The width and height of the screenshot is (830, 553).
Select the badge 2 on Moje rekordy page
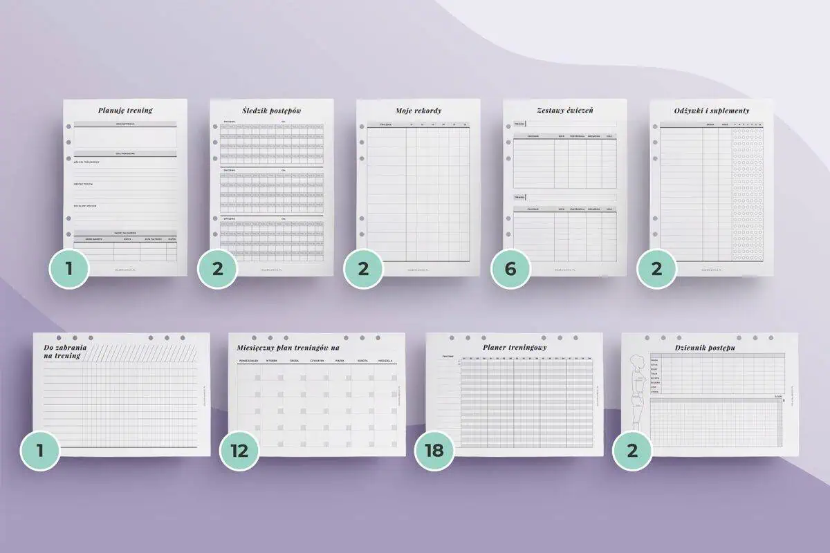pyautogui.click(x=364, y=268)
